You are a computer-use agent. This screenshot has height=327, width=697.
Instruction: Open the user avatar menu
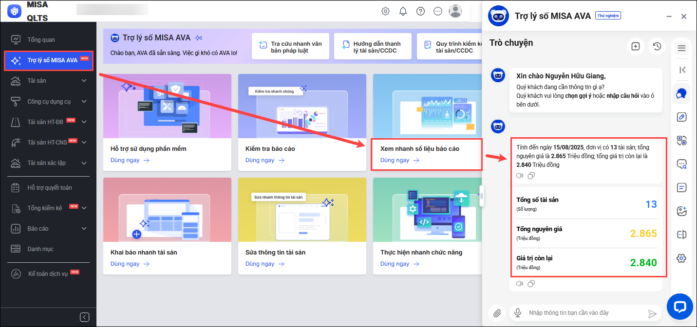pyautogui.click(x=455, y=11)
